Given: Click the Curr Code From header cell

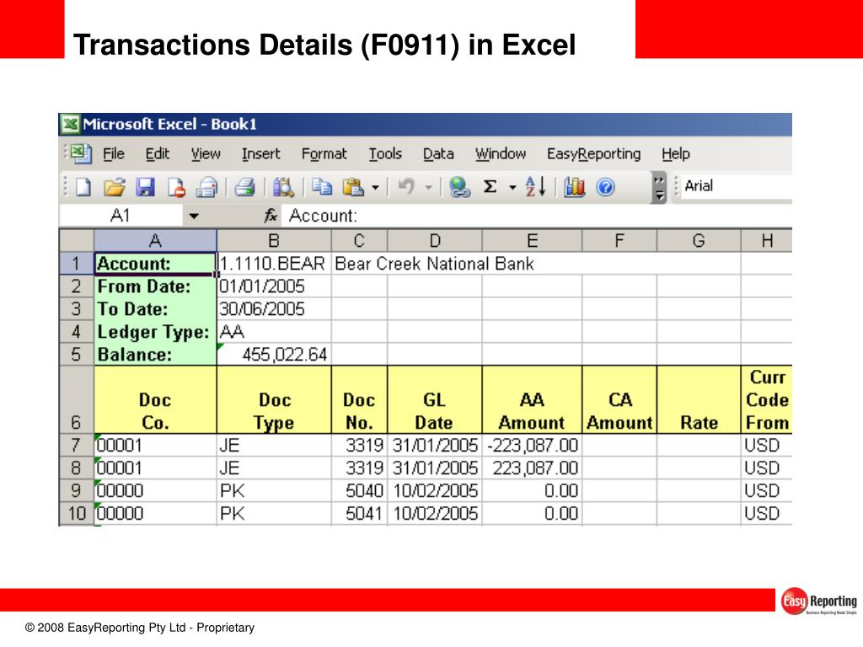Looking at the screenshot, I should pyautogui.click(x=767, y=400).
